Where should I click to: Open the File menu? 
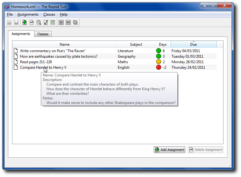click(10, 14)
